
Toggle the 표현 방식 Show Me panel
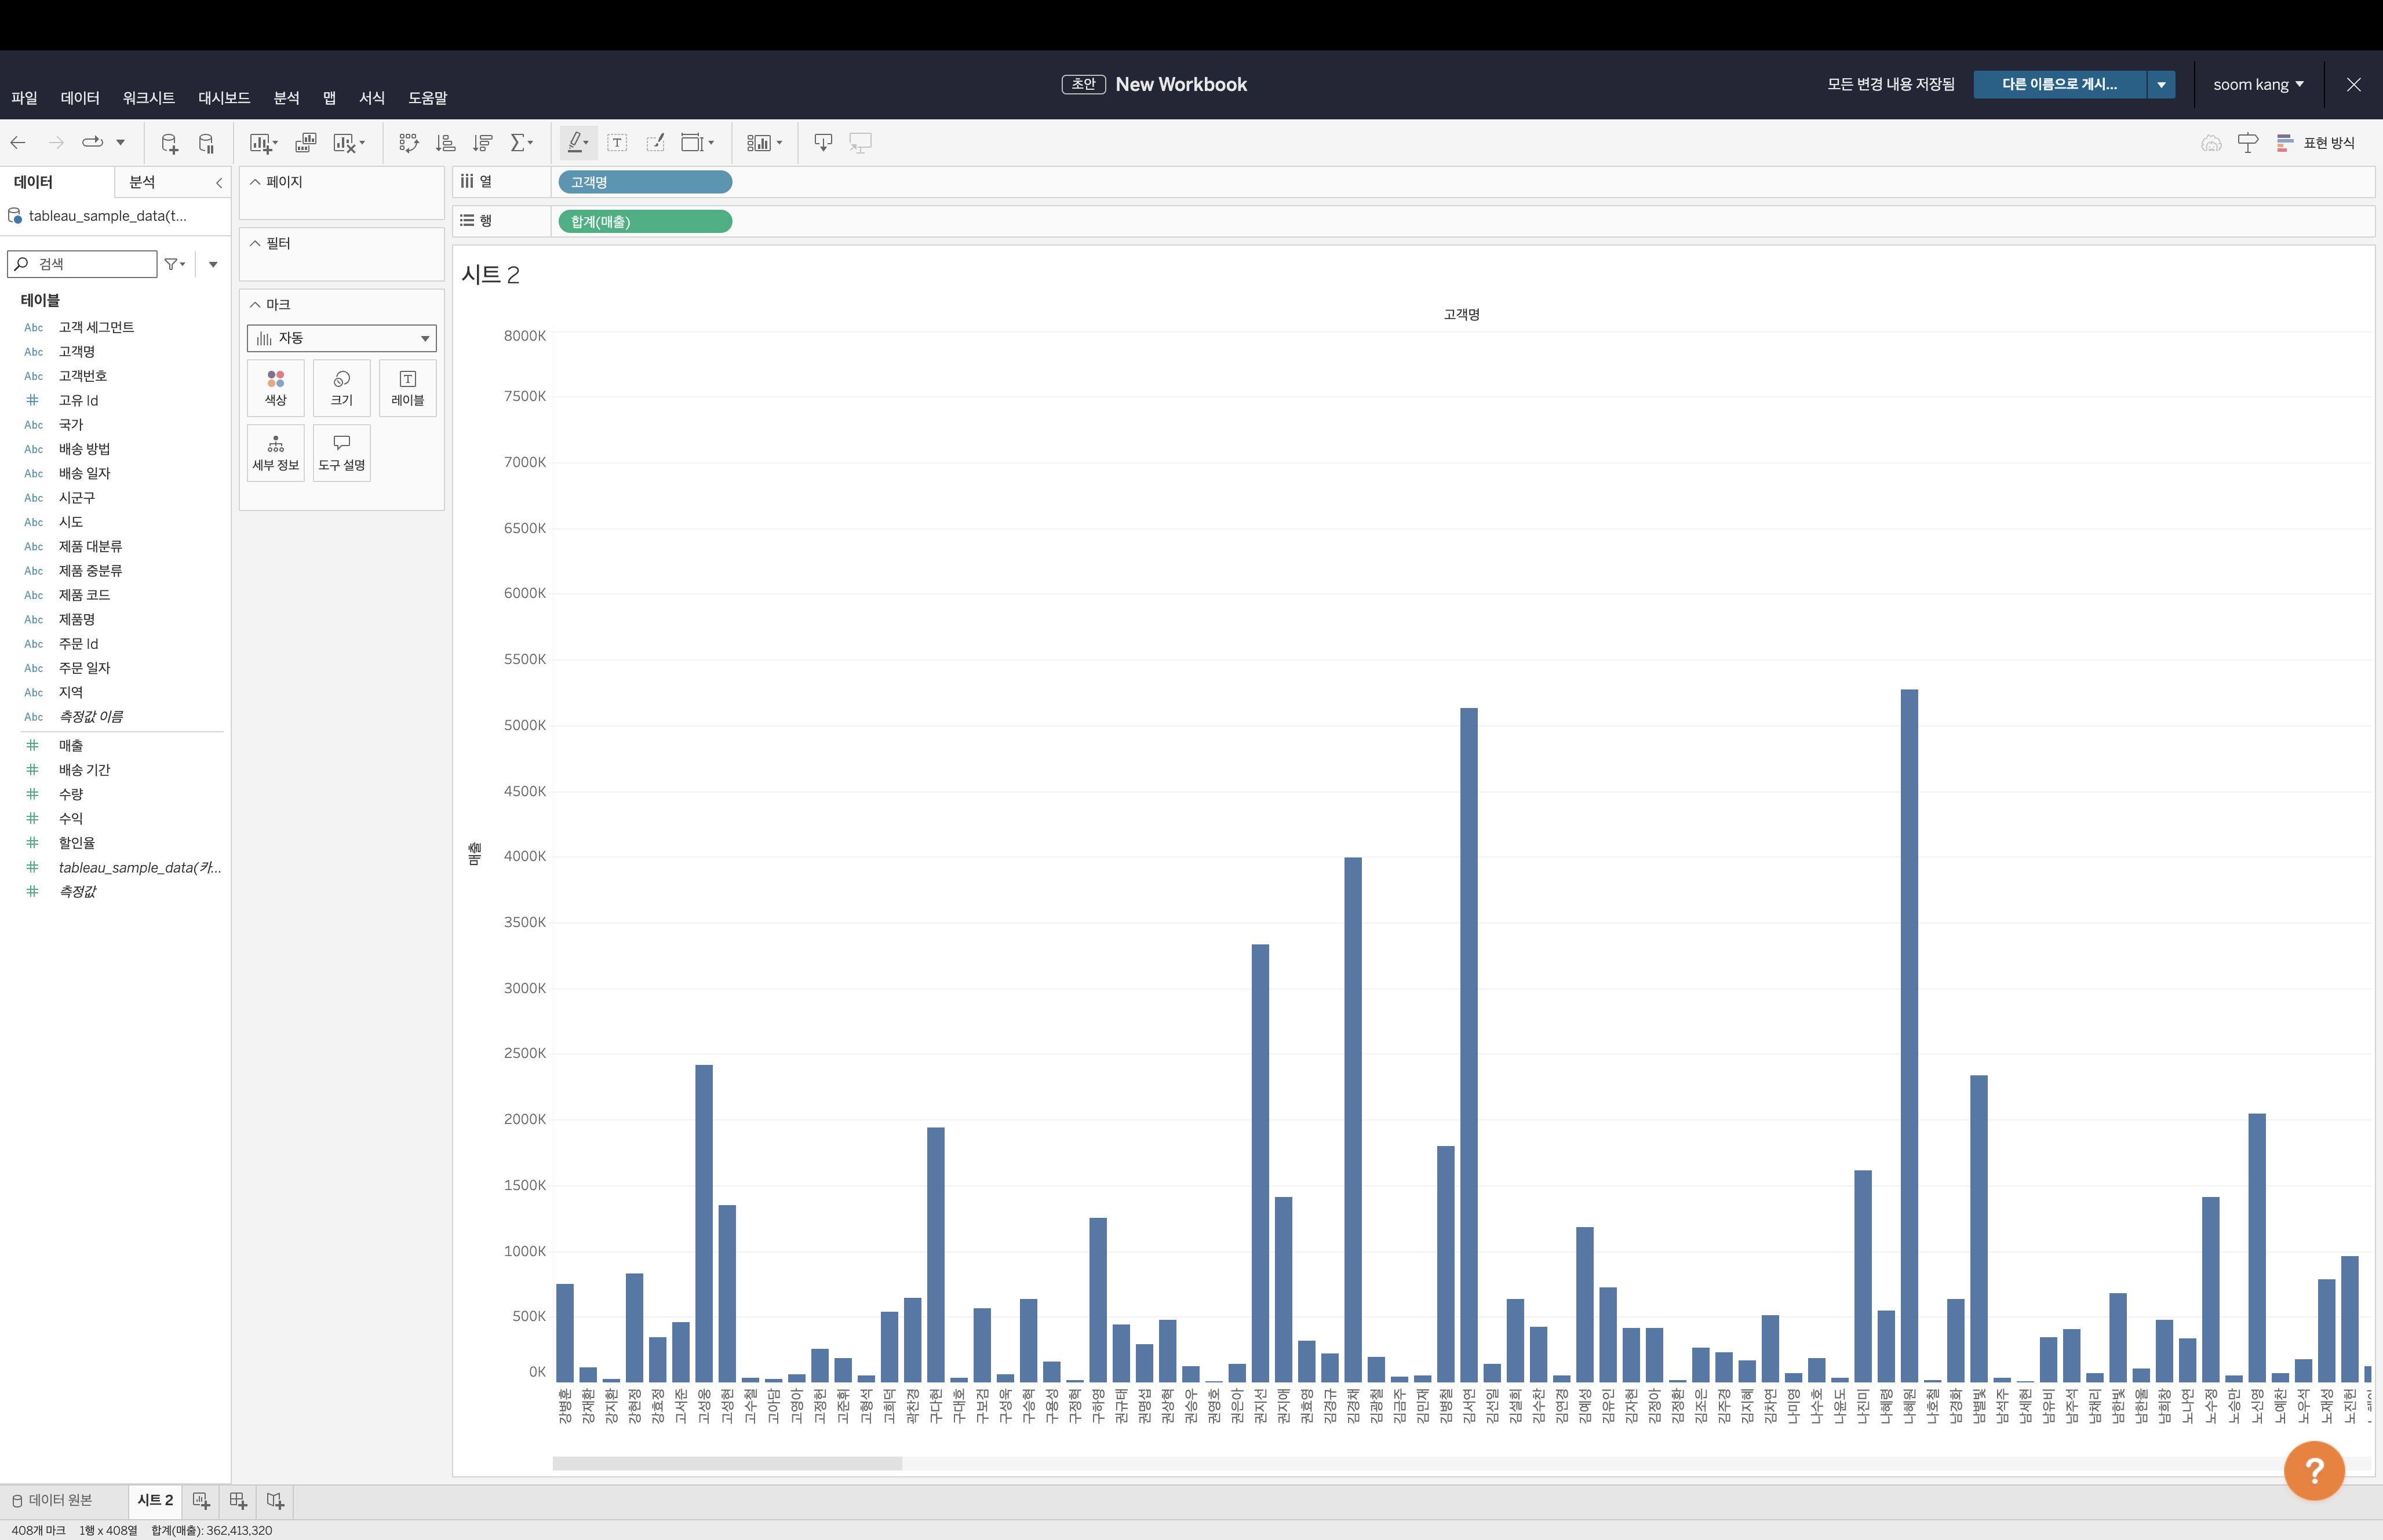click(x=2316, y=143)
